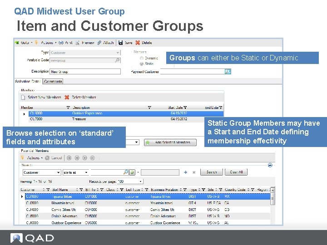Select the Dynamic members radio button
Viewport: 327px width, 245px height.
click(x=142, y=58)
